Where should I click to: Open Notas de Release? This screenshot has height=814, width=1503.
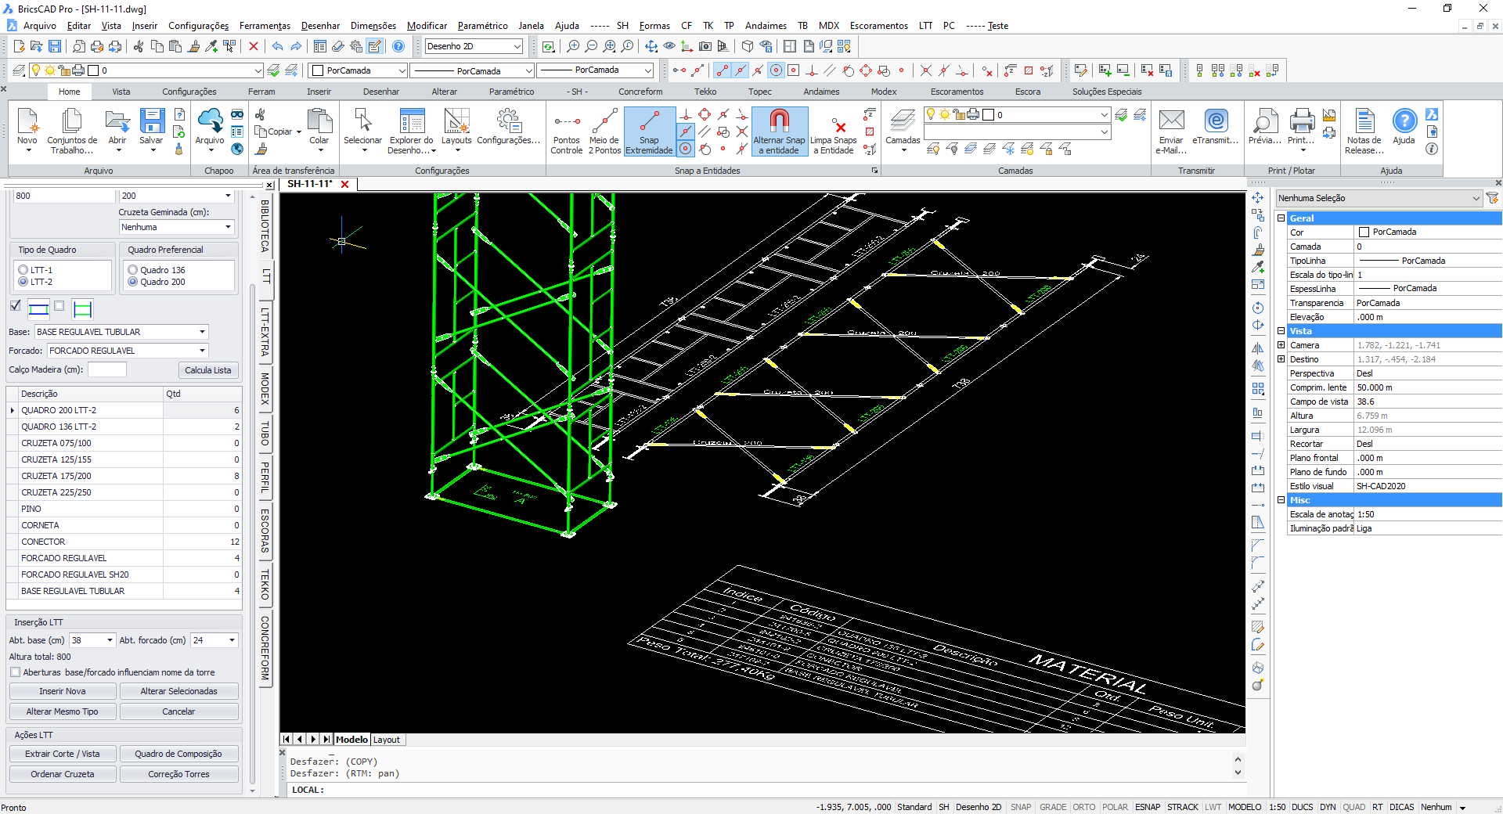pyautogui.click(x=1363, y=127)
